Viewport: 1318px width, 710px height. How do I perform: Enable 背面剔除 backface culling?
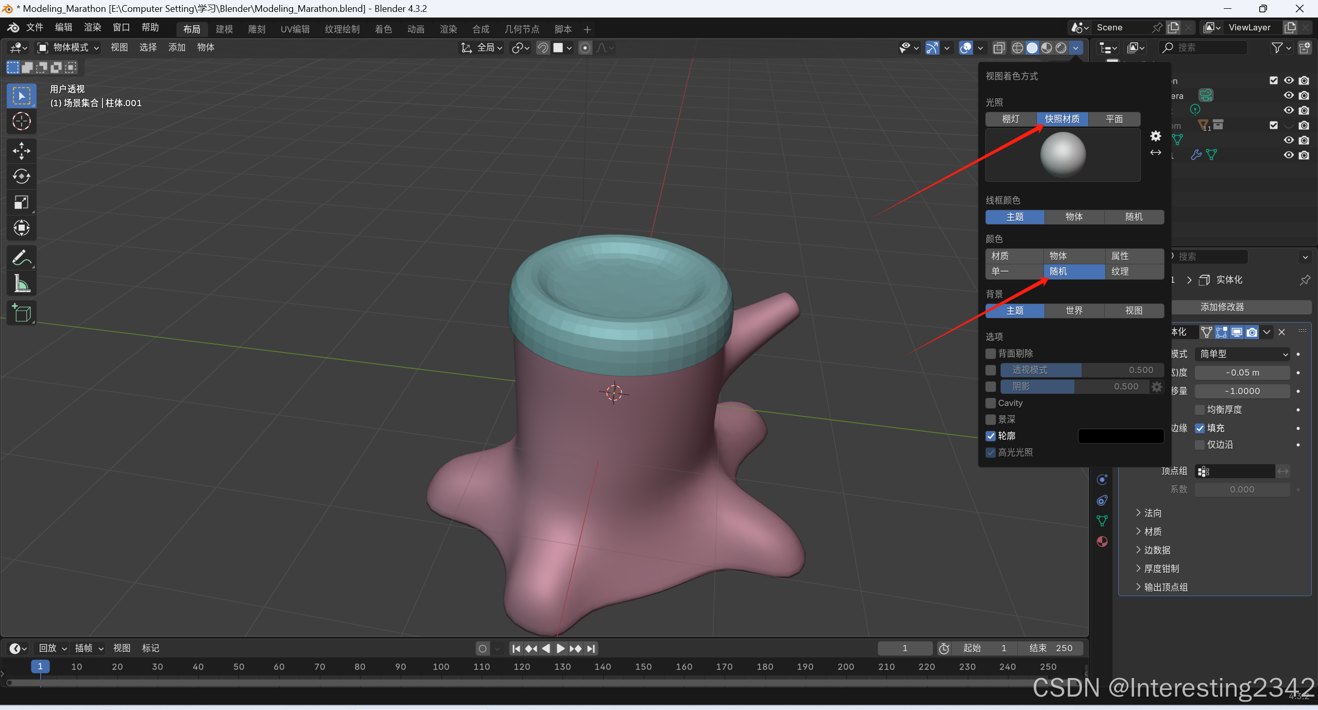[990, 353]
